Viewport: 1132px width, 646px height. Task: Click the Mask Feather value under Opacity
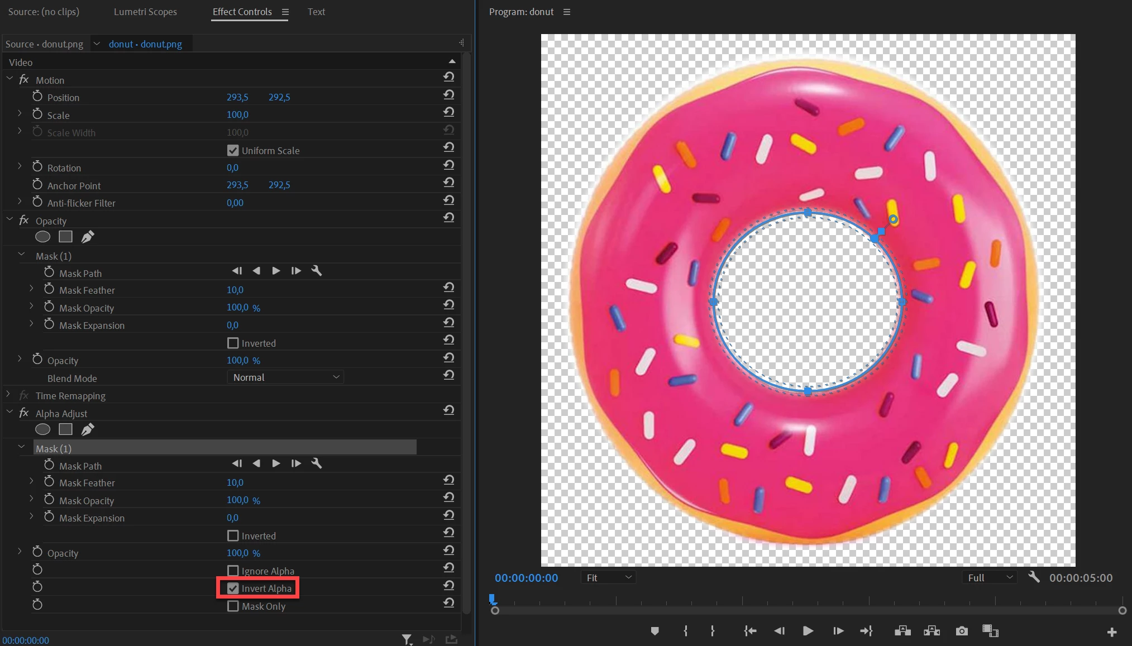tap(235, 290)
